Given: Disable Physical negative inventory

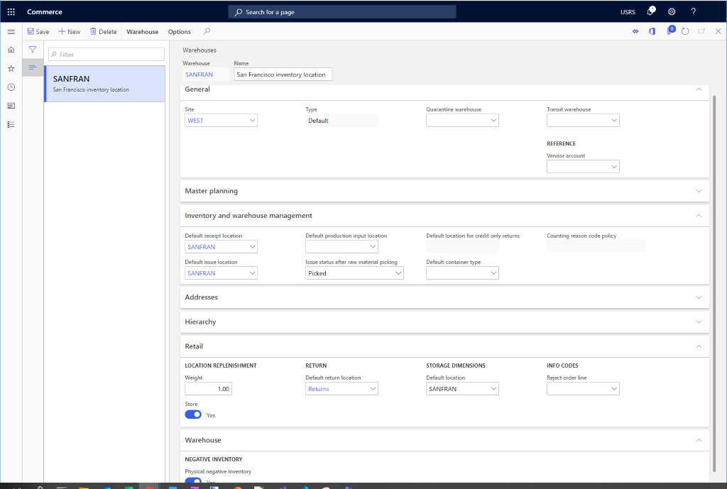Looking at the screenshot, I should [x=192, y=481].
